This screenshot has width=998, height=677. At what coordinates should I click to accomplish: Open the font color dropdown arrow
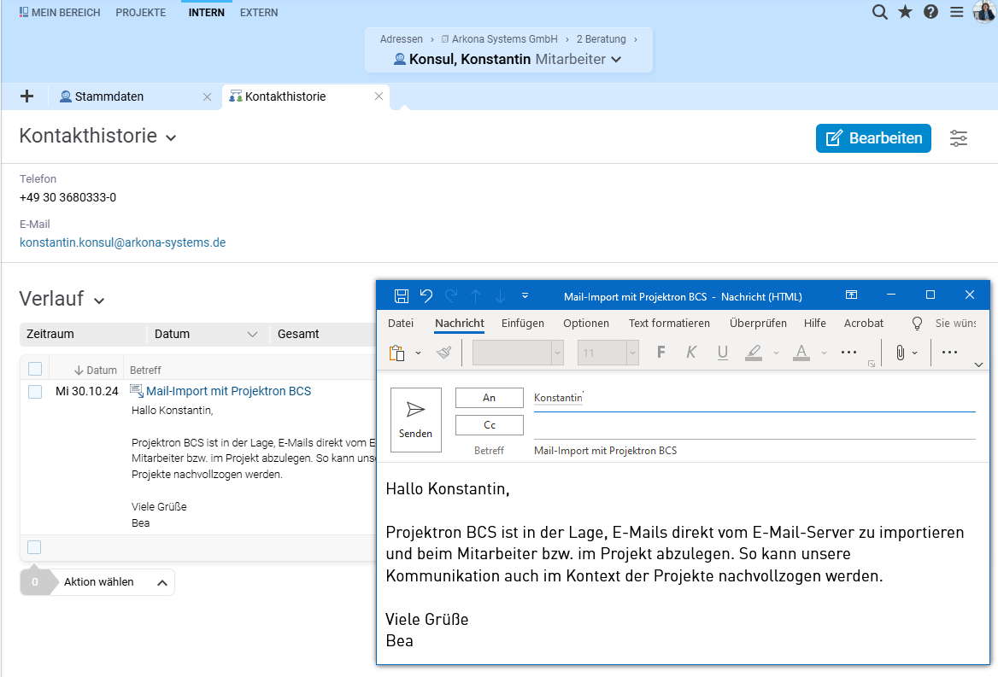click(824, 353)
